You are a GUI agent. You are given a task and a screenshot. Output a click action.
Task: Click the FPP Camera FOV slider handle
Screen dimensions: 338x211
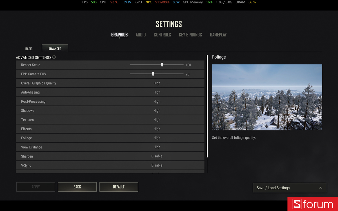[x=153, y=74]
